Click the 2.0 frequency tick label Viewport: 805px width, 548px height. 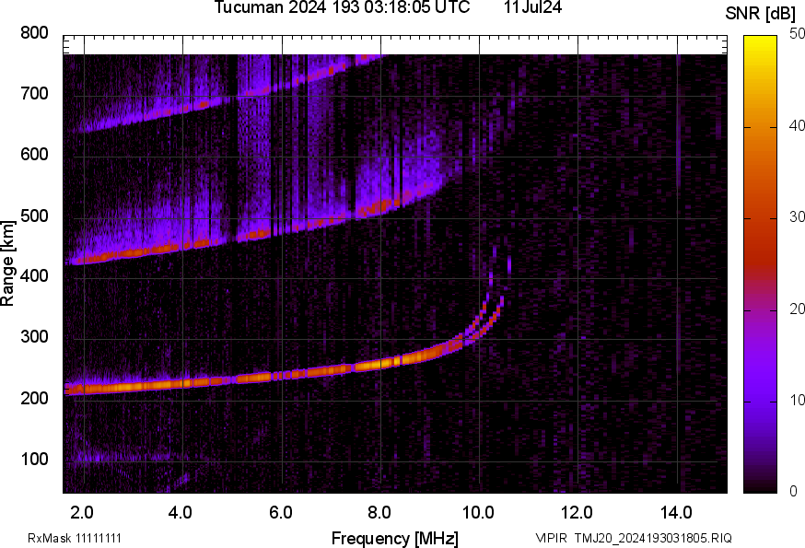pyautogui.click(x=82, y=512)
